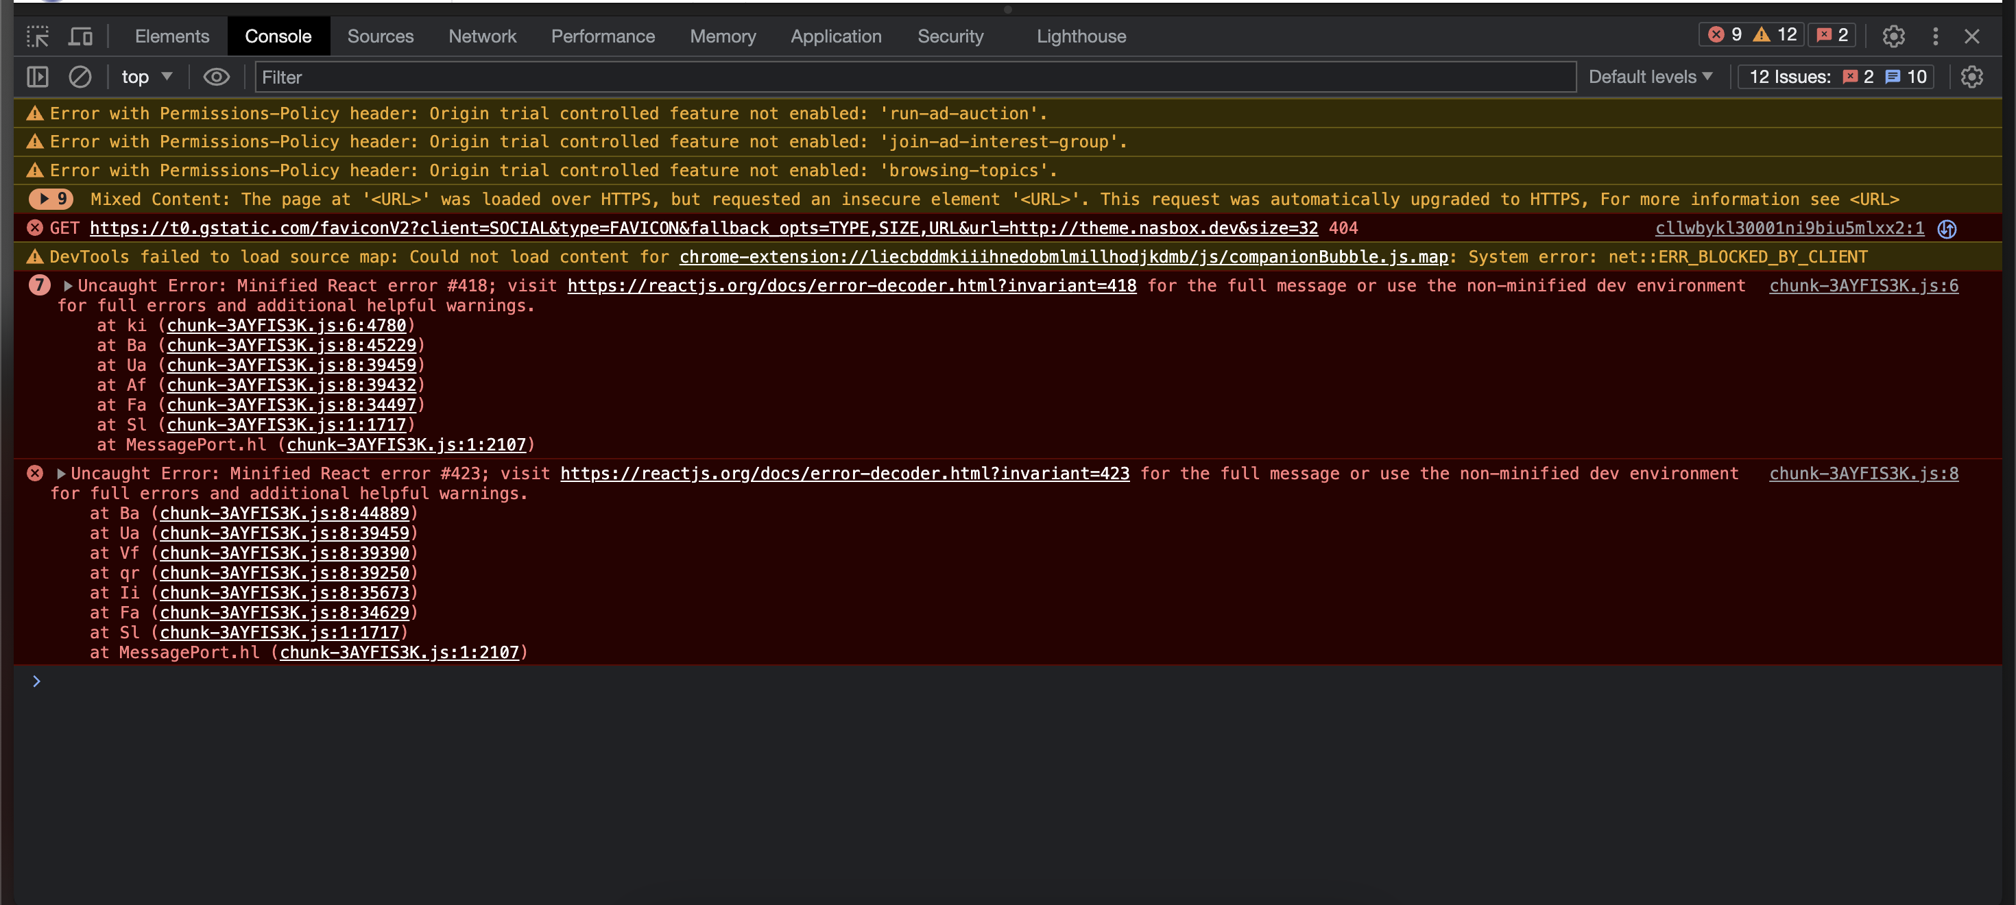Open console sidebar panel
The height and width of the screenshot is (905, 2016).
point(37,77)
